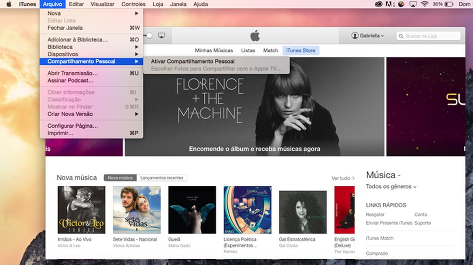This screenshot has height=265, width=473.
Task: Switch to Match tab
Action: pyautogui.click(x=271, y=50)
